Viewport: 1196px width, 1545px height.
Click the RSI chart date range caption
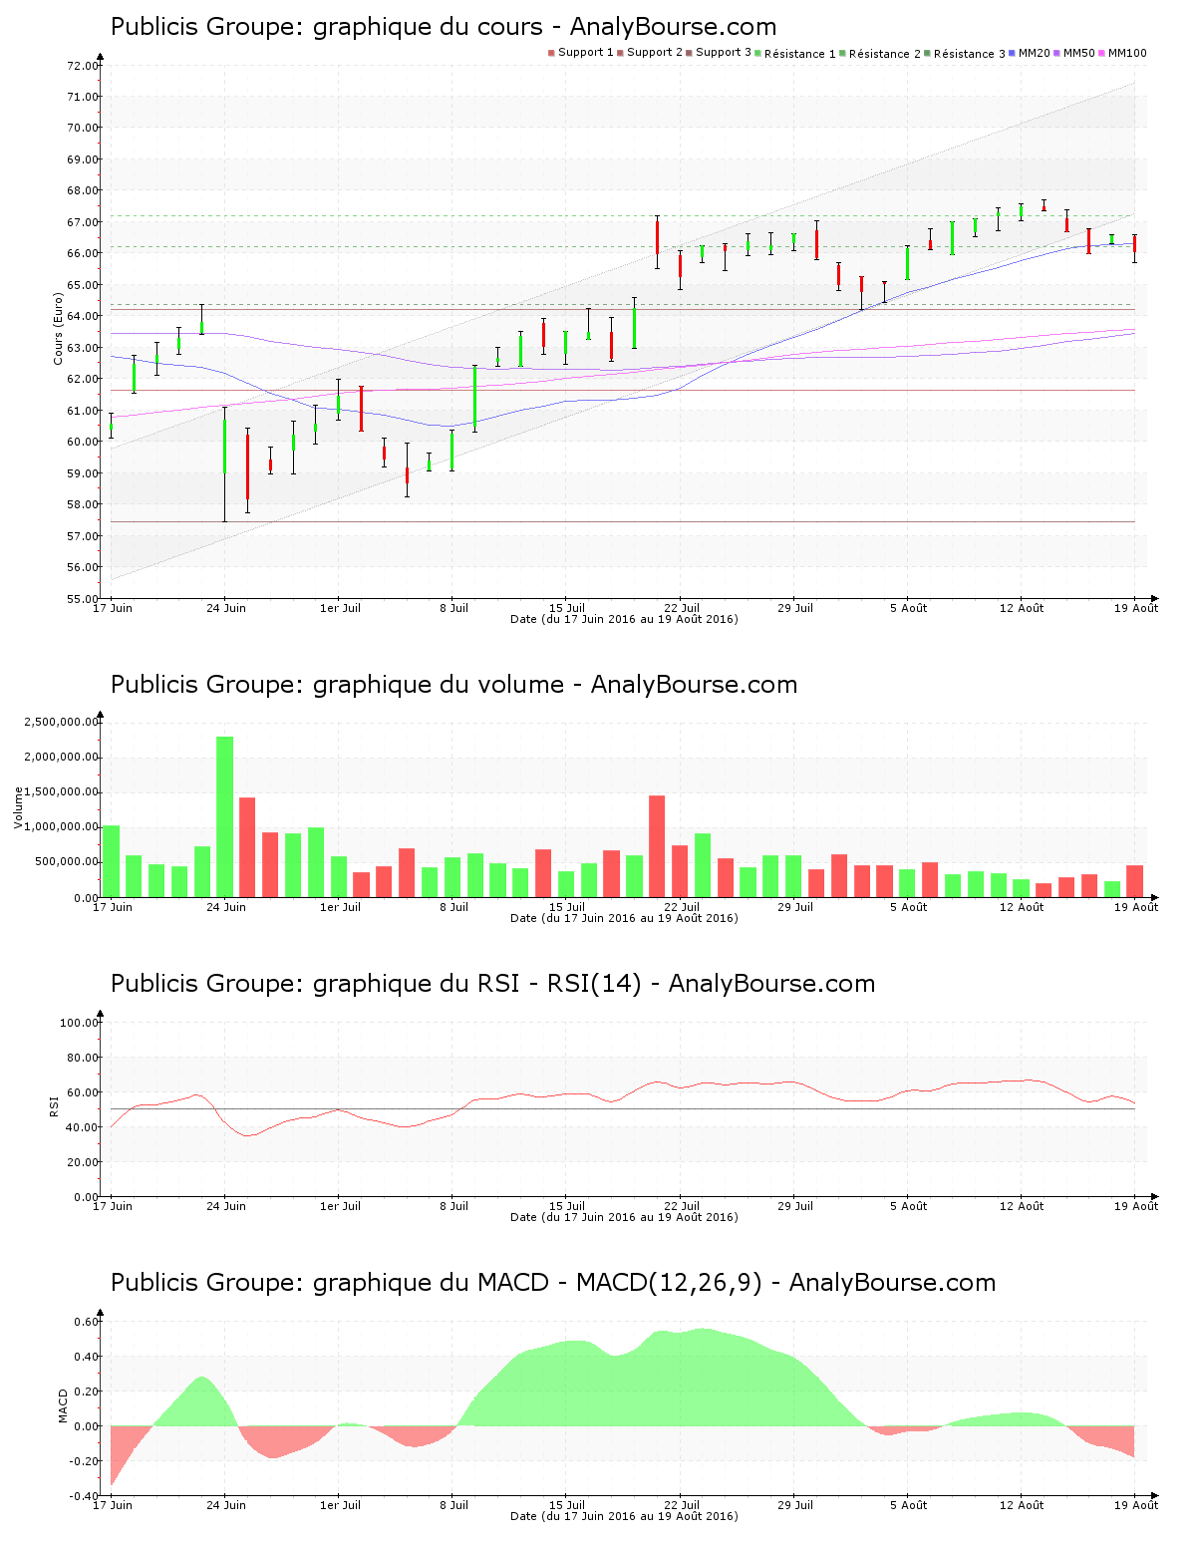pyautogui.click(x=624, y=1217)
